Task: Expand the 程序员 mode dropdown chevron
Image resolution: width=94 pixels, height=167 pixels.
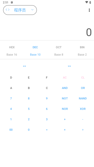Action: [32, 10]
